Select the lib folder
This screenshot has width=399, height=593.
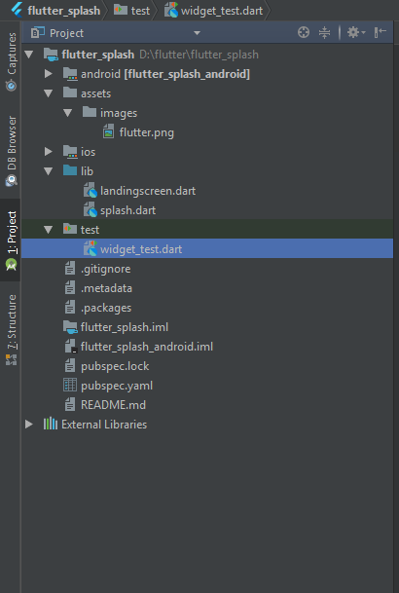coord(87,171)
